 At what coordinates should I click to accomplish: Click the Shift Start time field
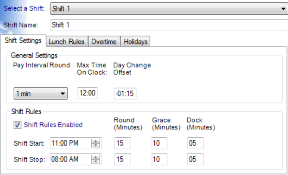coord(70,143)
